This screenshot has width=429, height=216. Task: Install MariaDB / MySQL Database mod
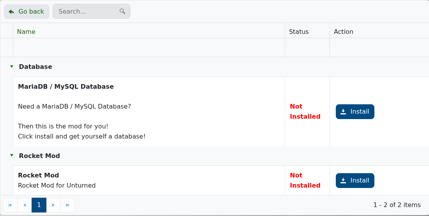click(355, 112)
